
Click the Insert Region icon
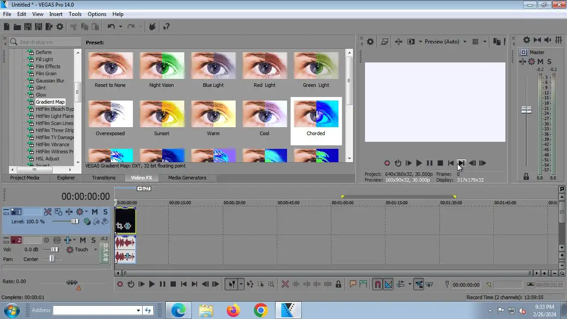pyautogui.click(x=363, y=284)
